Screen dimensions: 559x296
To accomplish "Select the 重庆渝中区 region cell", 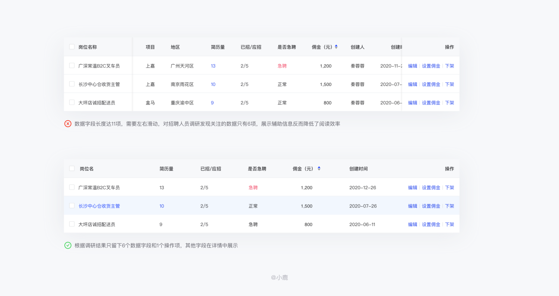I will [182, 103].
